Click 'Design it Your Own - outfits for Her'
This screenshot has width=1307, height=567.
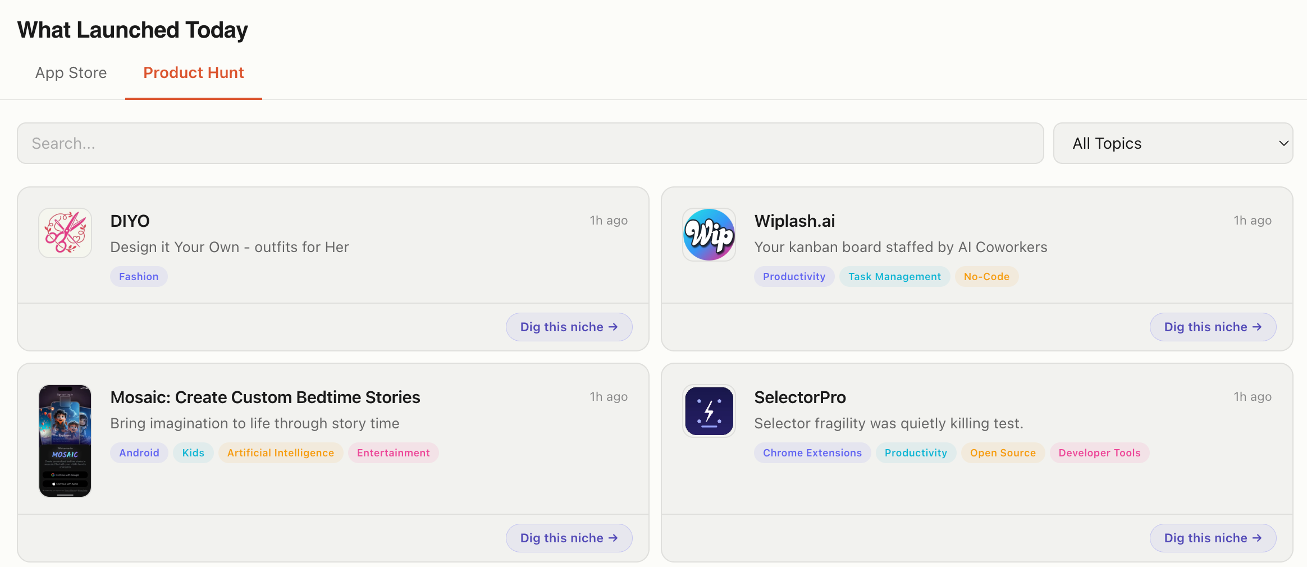pyautogui.click(x=230, y=248)
